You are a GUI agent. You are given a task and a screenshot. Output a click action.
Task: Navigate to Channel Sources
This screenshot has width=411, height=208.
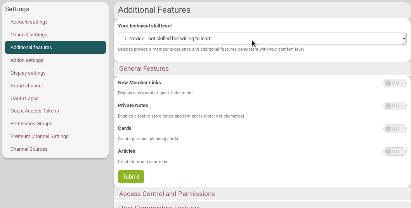click(29, 149)
